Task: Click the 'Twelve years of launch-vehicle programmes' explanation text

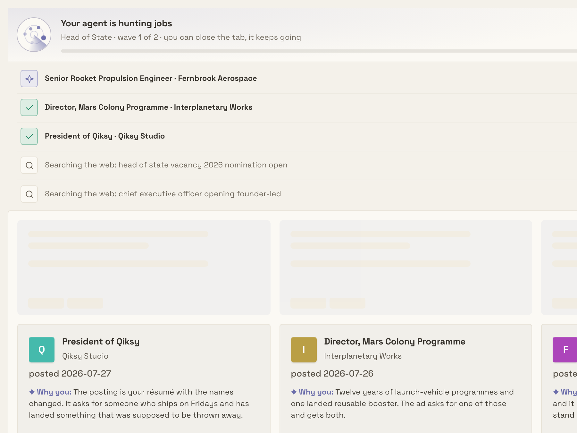Action: pos(402,403)
